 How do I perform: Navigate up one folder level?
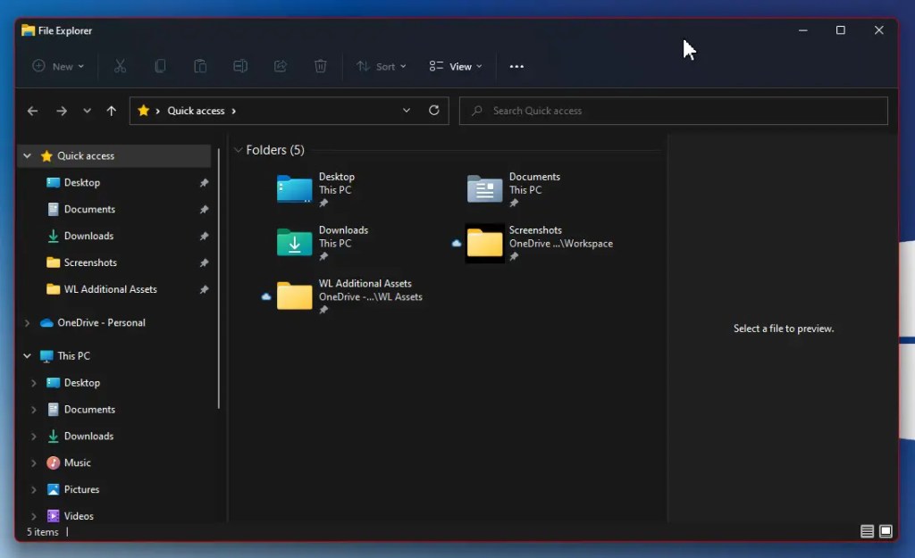(x=110, y=110)
